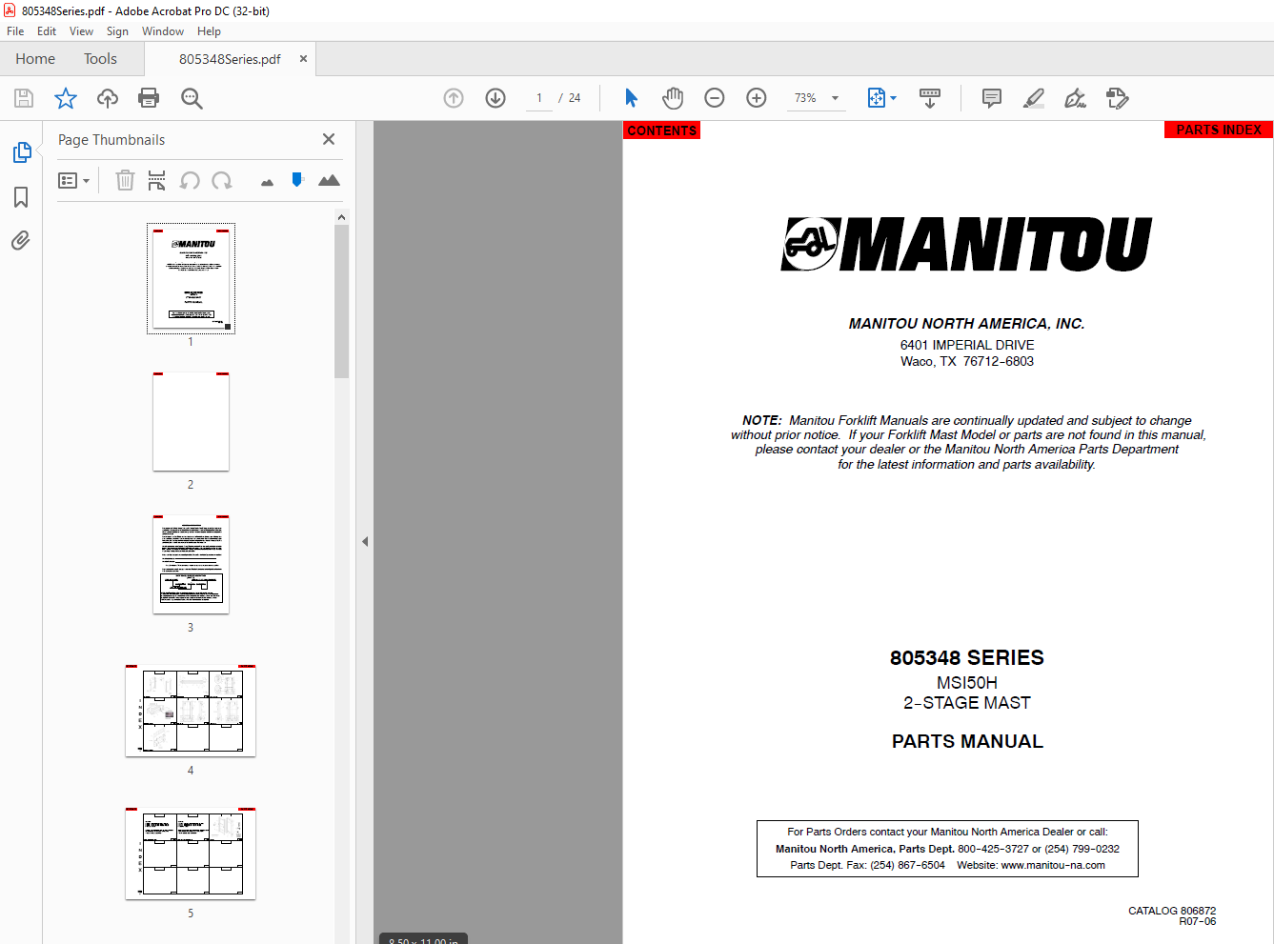Select page 3 thumbnail
The width and height of the screenshot is (1274, 944).
[191, 564]
